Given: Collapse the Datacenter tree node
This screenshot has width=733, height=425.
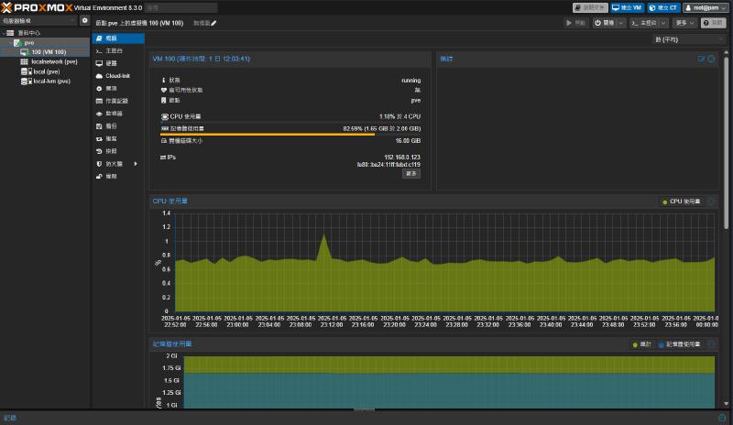Looking at the screenshot, I should click(x=4, y=33).
